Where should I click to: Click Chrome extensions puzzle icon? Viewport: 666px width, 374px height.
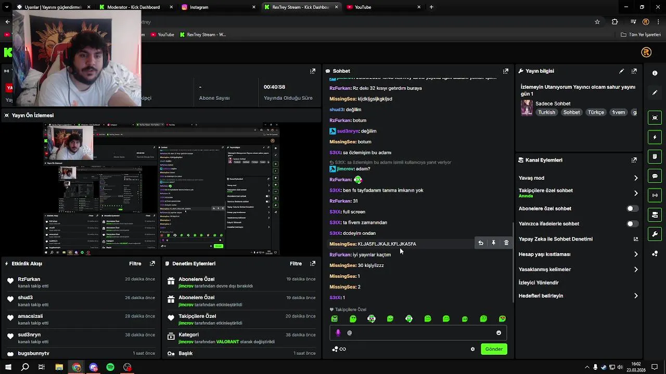click(x=615, y=22)
